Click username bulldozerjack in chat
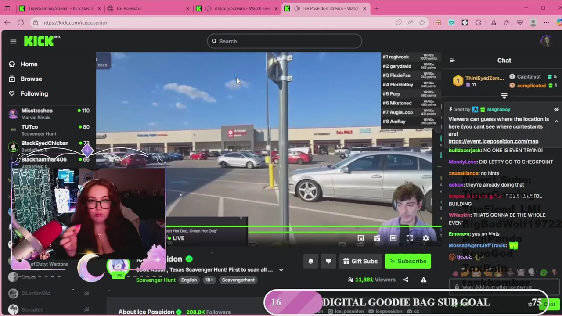This screenshot has width=562, height=316. (465, 151)
